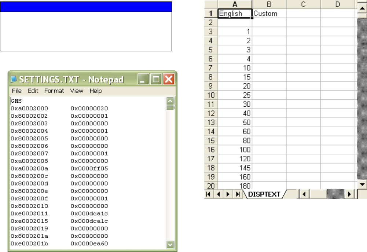This screenshot has height=252, width=367.
Task: Select cell B1 containing Custom
Action: (x=269, y=13)
